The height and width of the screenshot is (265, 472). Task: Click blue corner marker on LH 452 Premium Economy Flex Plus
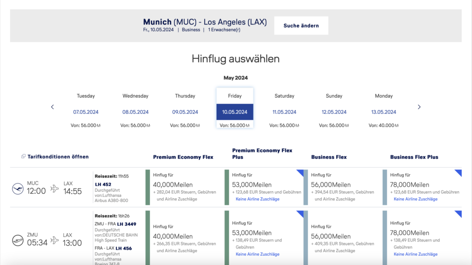tap(300, 173)
